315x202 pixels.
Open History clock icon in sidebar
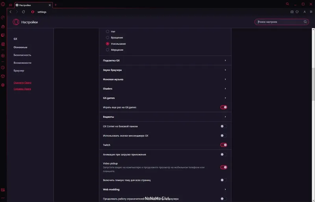tap(3, 67)
